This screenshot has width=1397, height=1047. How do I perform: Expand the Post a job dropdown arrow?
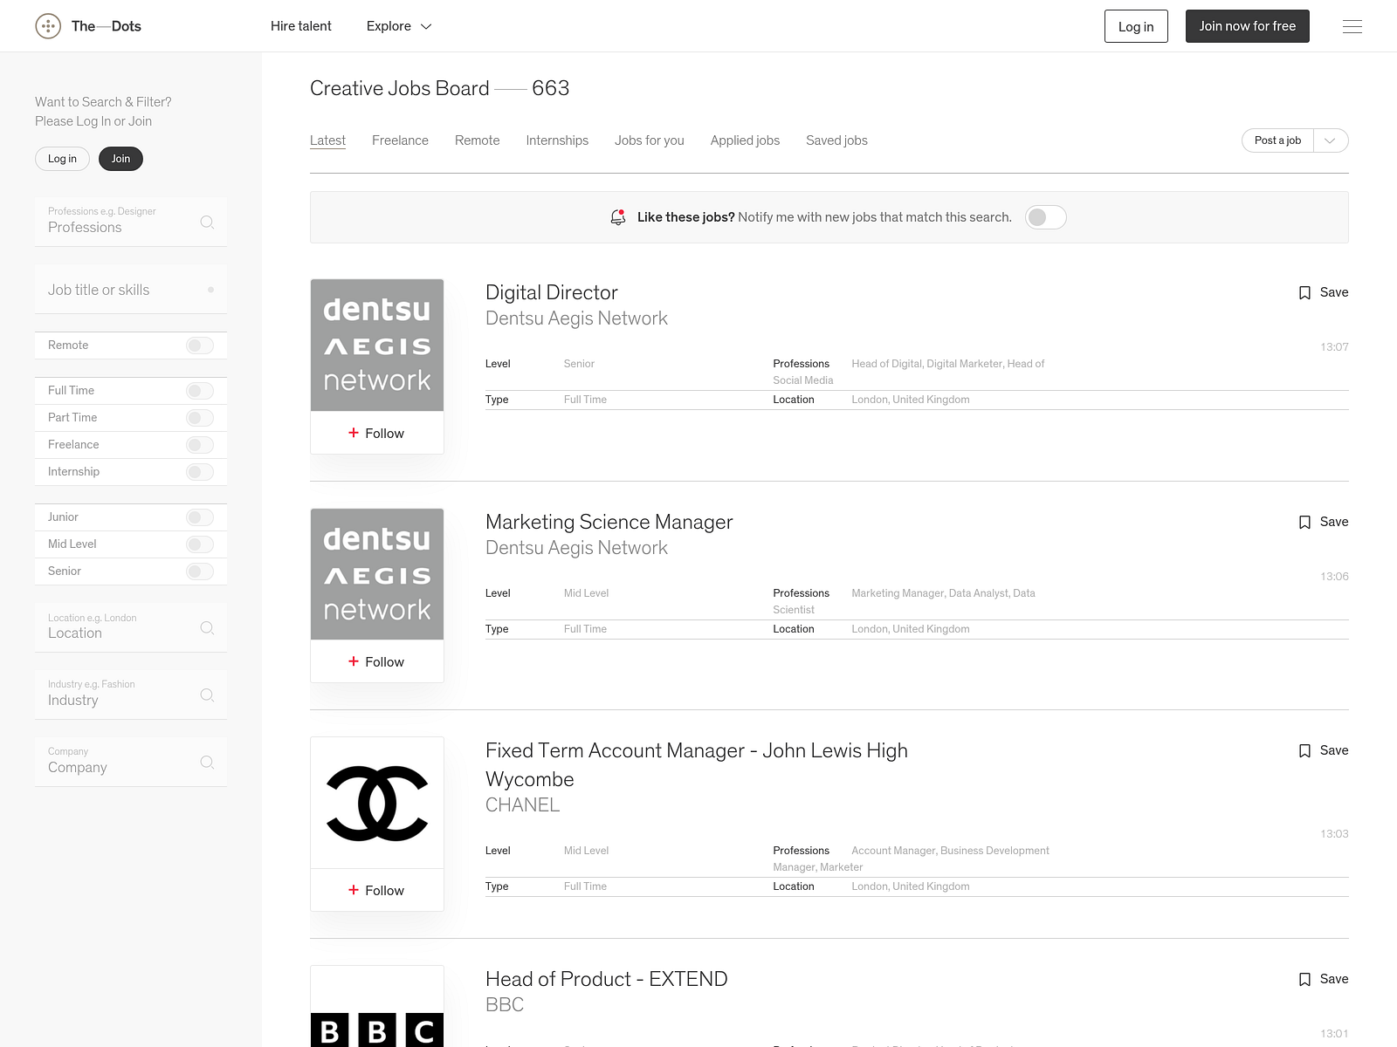coord(1331,140)
